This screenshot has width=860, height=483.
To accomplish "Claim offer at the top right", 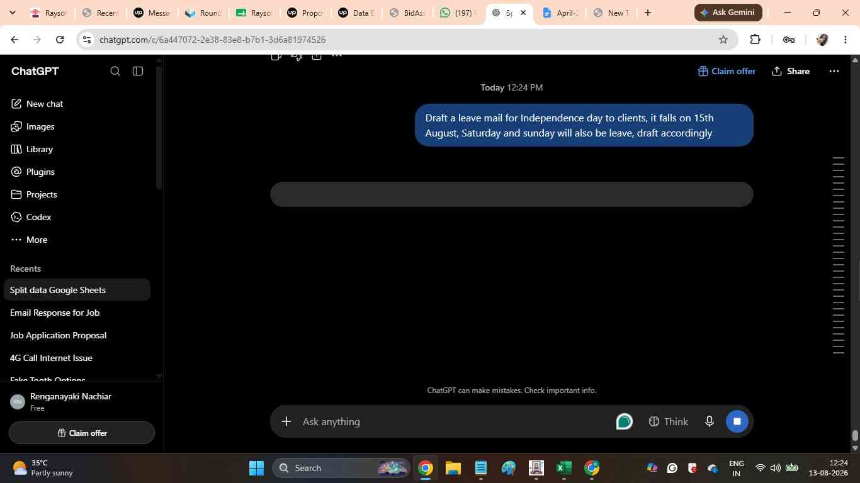I will 727,71.
